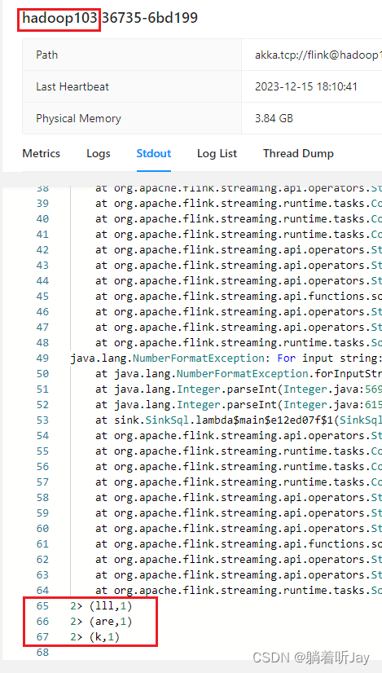Click line 61 streaming.api.functions entry

point(239,544)
